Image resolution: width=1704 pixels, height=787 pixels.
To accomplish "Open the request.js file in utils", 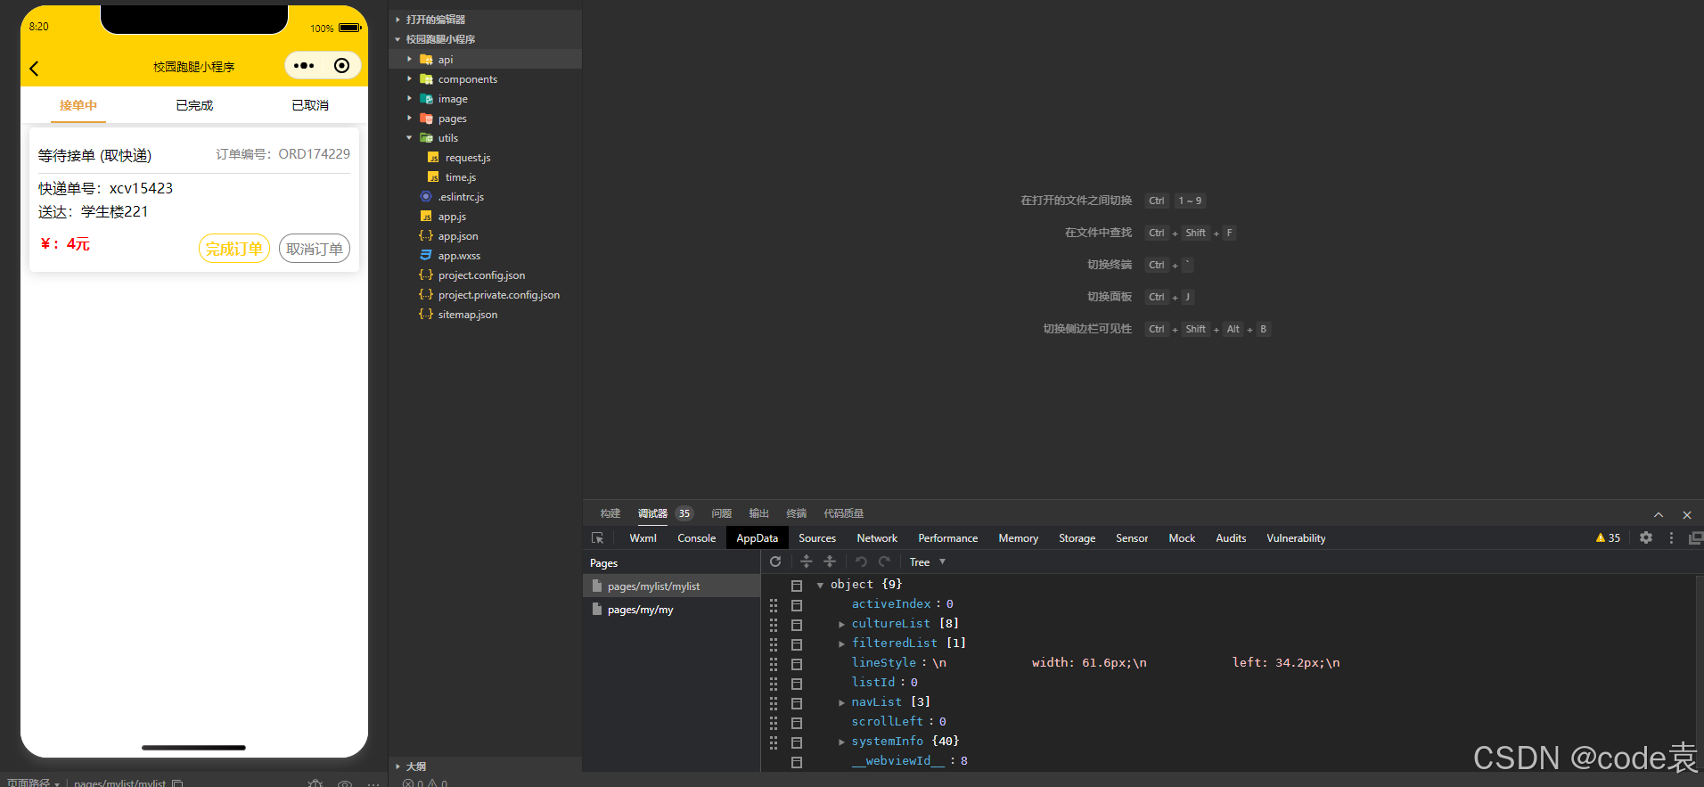I will (468, 158).
